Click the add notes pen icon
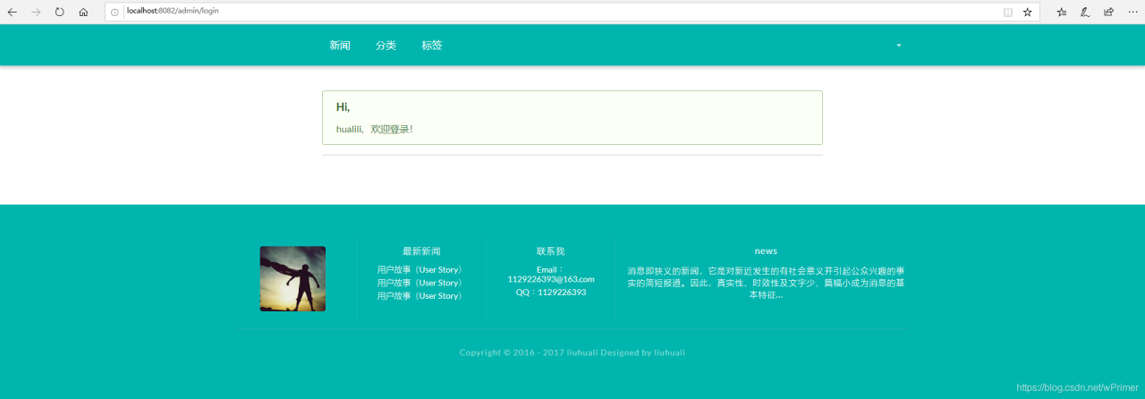The height and width of the screenshot is (399, 1145). pos(1085,12)
